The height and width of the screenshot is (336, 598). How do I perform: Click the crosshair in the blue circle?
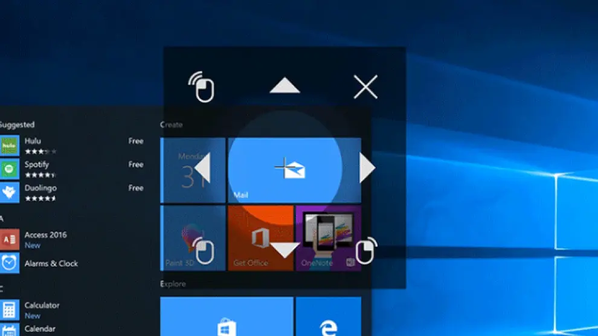coord(284,167)
